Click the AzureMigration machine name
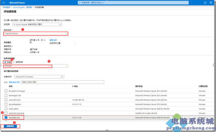 coord(15,104)
